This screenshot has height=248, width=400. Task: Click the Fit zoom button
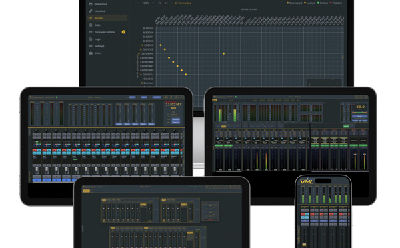(160, 3)
